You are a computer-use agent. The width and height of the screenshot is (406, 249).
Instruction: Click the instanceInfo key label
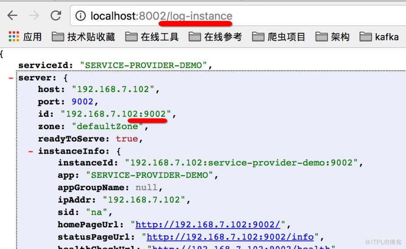(x=74, y=151)
